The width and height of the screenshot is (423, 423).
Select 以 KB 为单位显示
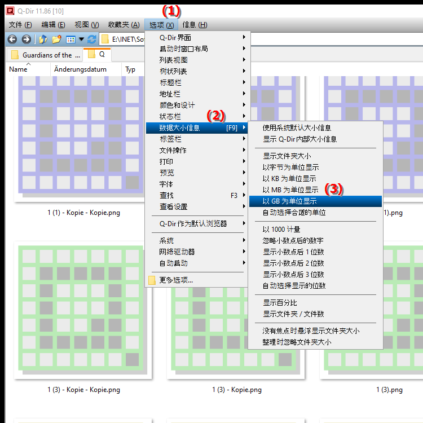click(x=315, y=179)
